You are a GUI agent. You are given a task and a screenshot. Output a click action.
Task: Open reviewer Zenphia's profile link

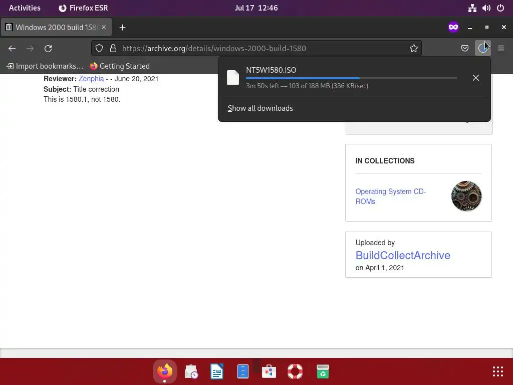pos(91,79)
